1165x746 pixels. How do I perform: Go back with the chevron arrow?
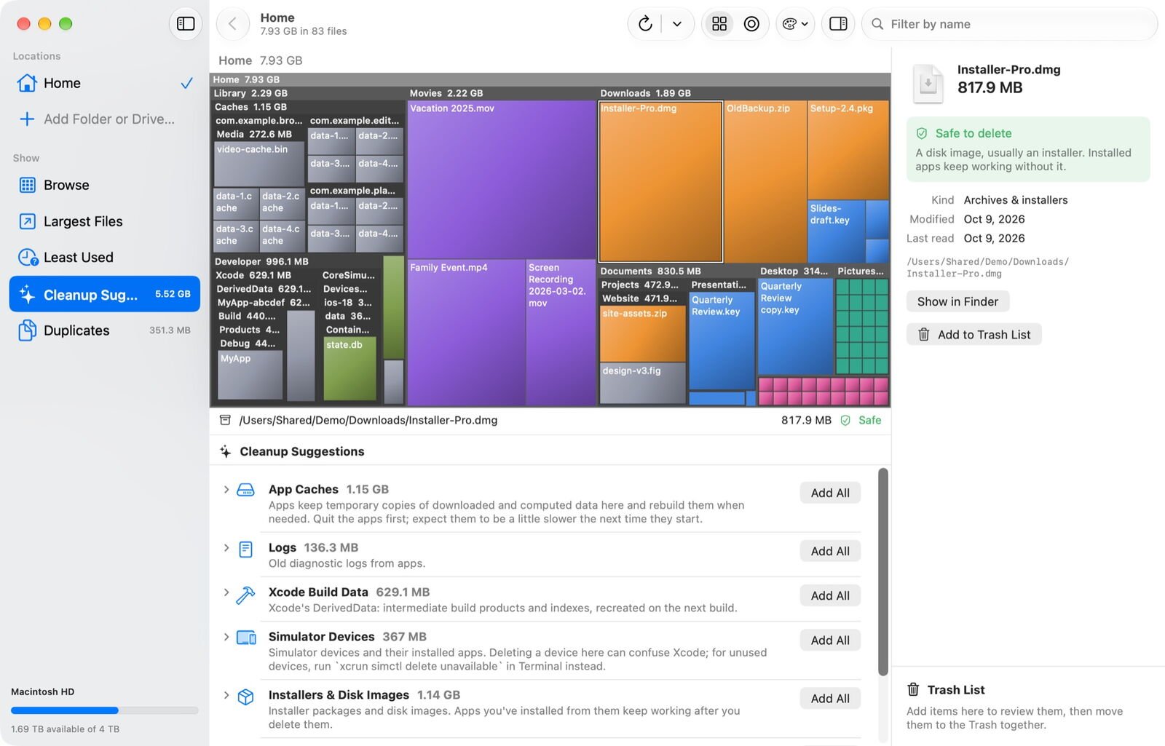232,24
